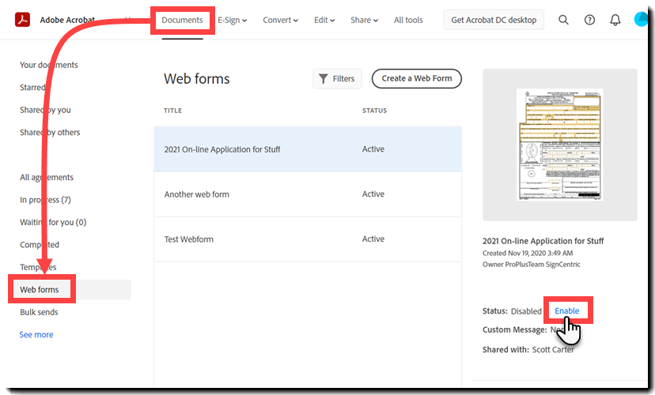Click the Adobe Acrobat title text
Viewport: 655px width, 395px height.
click(x=67, y=20)
